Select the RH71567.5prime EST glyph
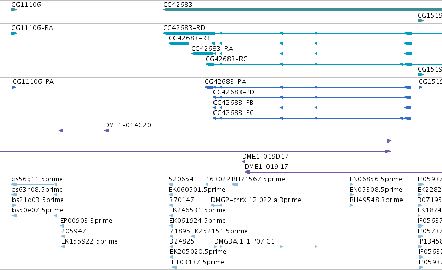Viewport: 442px width, 270px height. click(235, 184)
